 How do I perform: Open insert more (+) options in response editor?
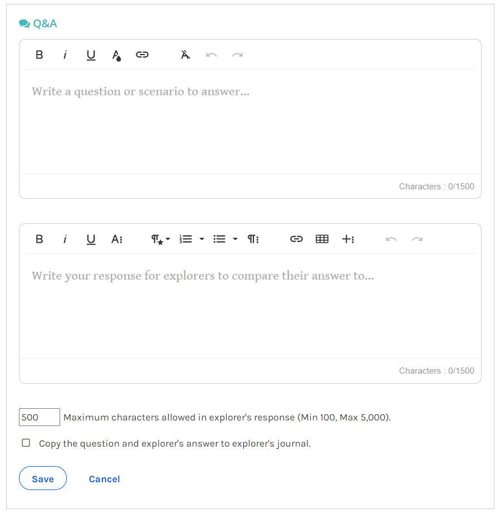[347, 239]
